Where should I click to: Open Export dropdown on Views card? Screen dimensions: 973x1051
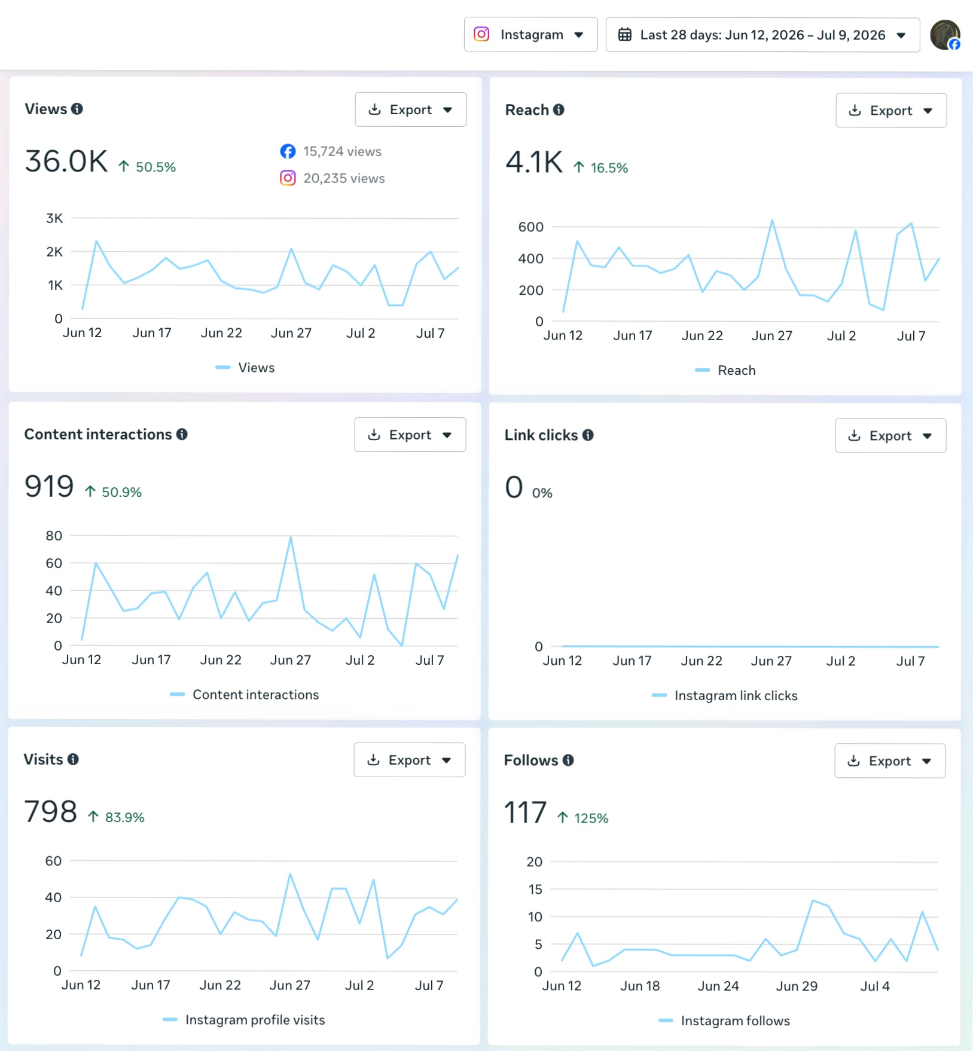pos(411,109)
